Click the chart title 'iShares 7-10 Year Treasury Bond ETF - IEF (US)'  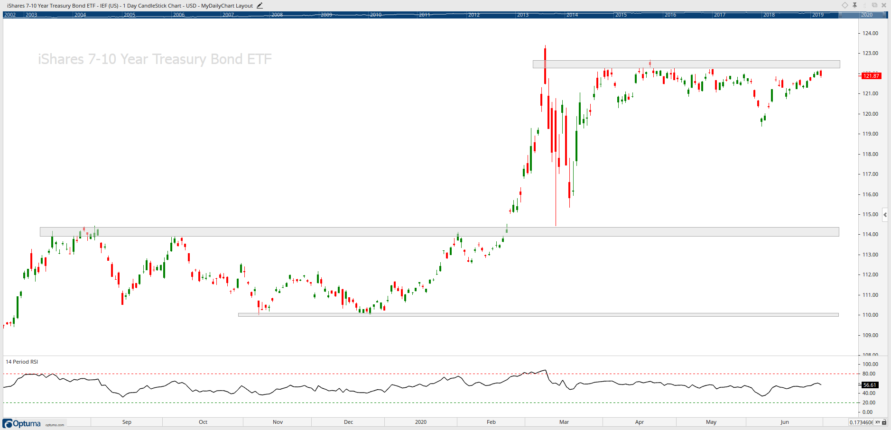(x=63, y=6)
